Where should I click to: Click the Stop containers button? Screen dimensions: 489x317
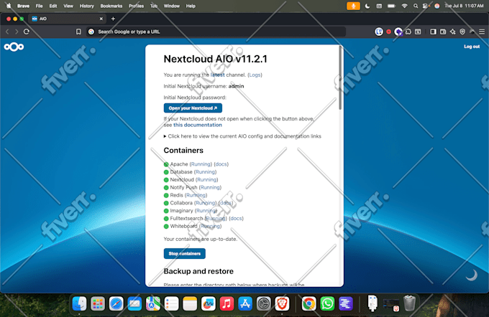tap(184, 254)
